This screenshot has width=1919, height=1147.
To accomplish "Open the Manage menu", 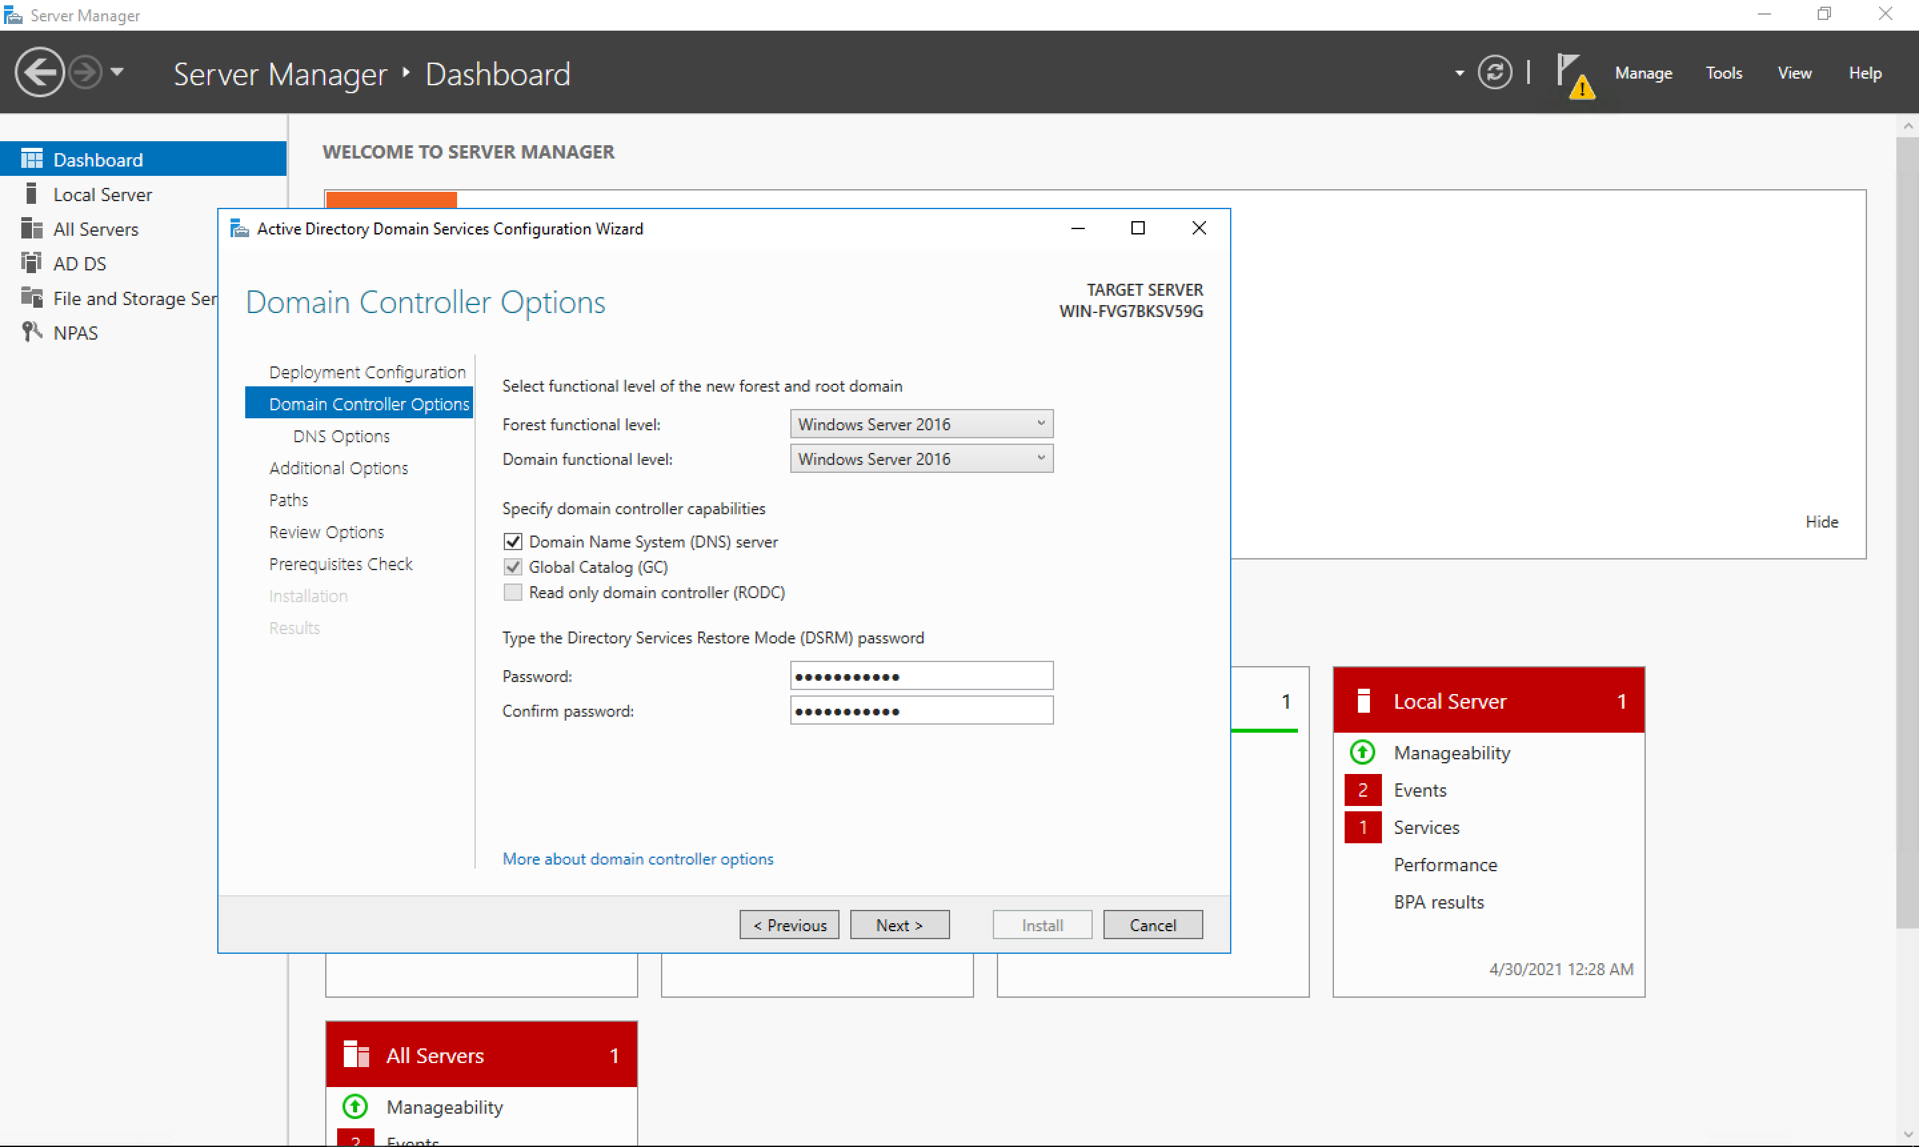I will click(x=1642, y=73).
